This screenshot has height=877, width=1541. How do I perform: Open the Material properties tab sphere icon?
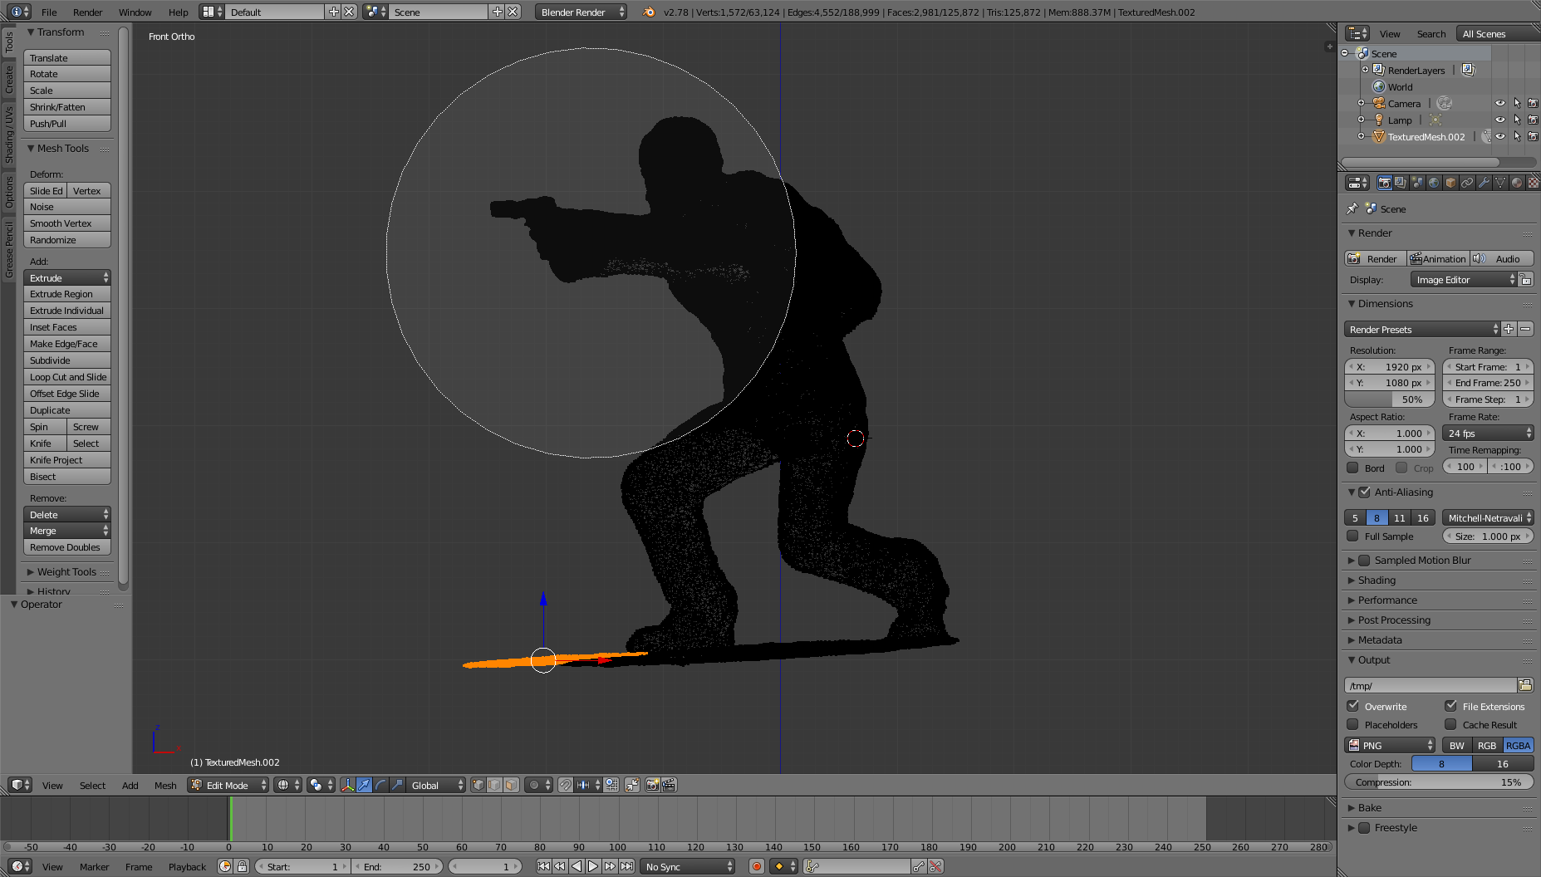click(1517, 183)
